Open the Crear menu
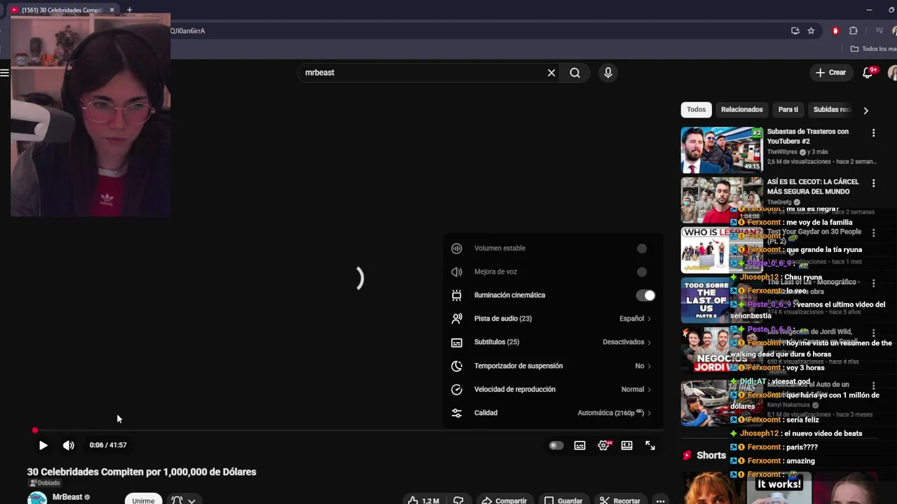The height and width of the screenshot is (504, 897). click(x=830, y=73)
